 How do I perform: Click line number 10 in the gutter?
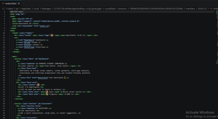click(x=4, y=33)
